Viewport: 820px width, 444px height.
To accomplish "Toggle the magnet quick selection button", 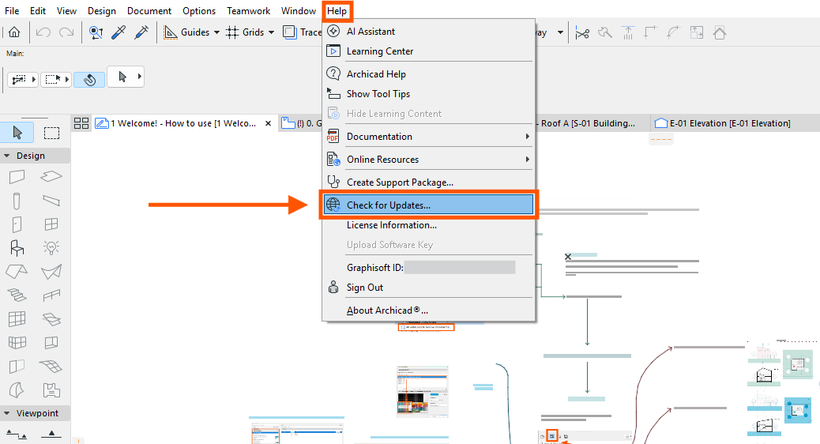I will click(90, 80).
